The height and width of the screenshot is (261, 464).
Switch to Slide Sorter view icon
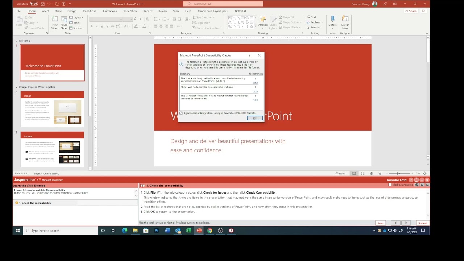click(362, 173)
